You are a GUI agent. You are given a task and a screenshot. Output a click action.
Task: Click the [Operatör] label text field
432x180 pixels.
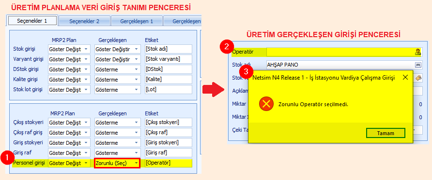tap(168, 163)
